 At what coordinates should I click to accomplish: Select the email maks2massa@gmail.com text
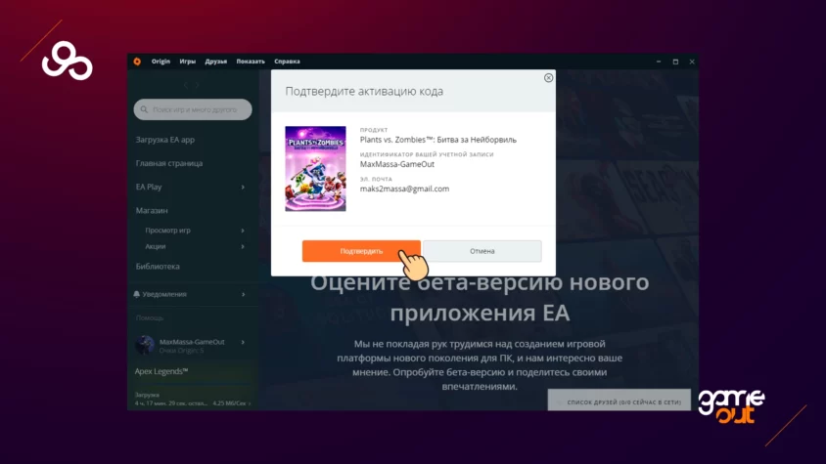pyautogui.click(x=404, y=189)
